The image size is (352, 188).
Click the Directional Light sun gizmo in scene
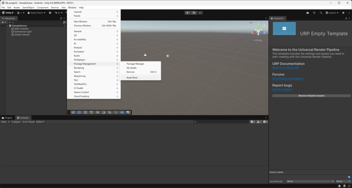167,56
